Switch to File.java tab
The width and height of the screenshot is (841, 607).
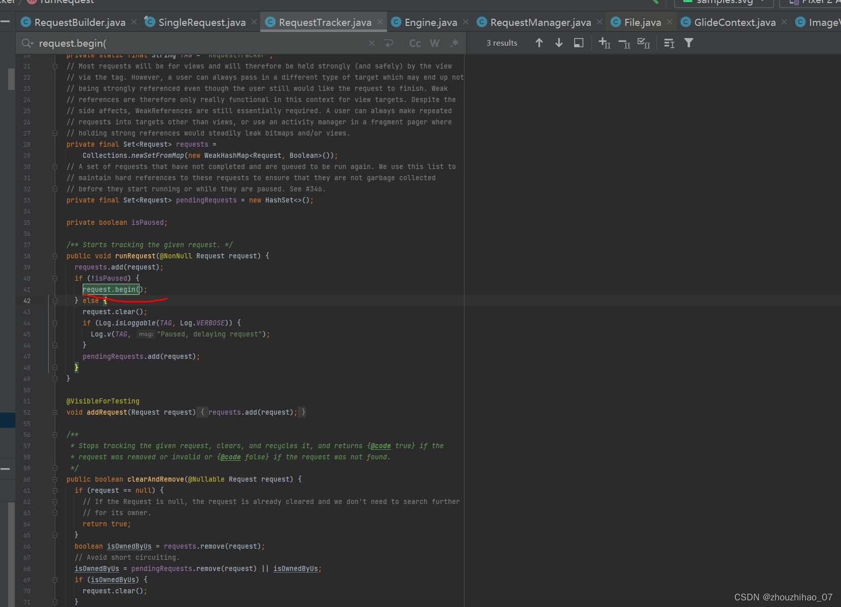(643, 22)
